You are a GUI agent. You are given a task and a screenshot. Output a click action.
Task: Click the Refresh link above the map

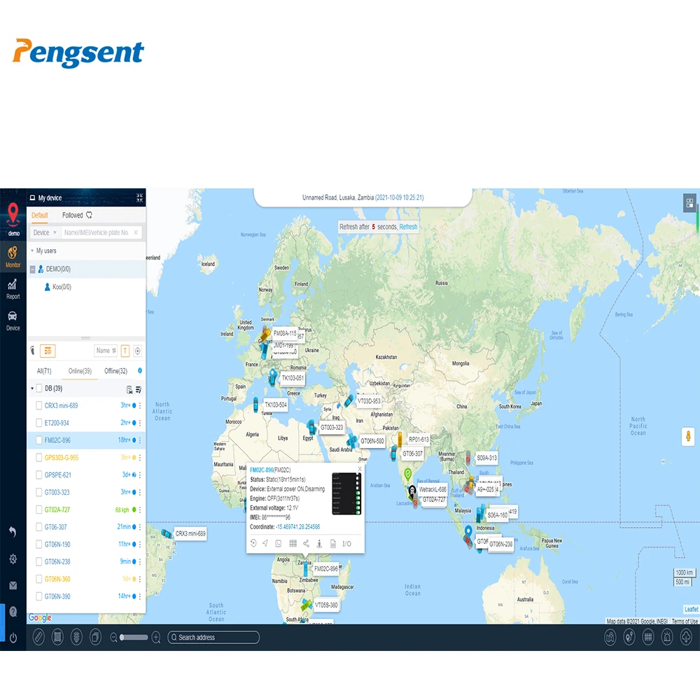tap(410, 227)
